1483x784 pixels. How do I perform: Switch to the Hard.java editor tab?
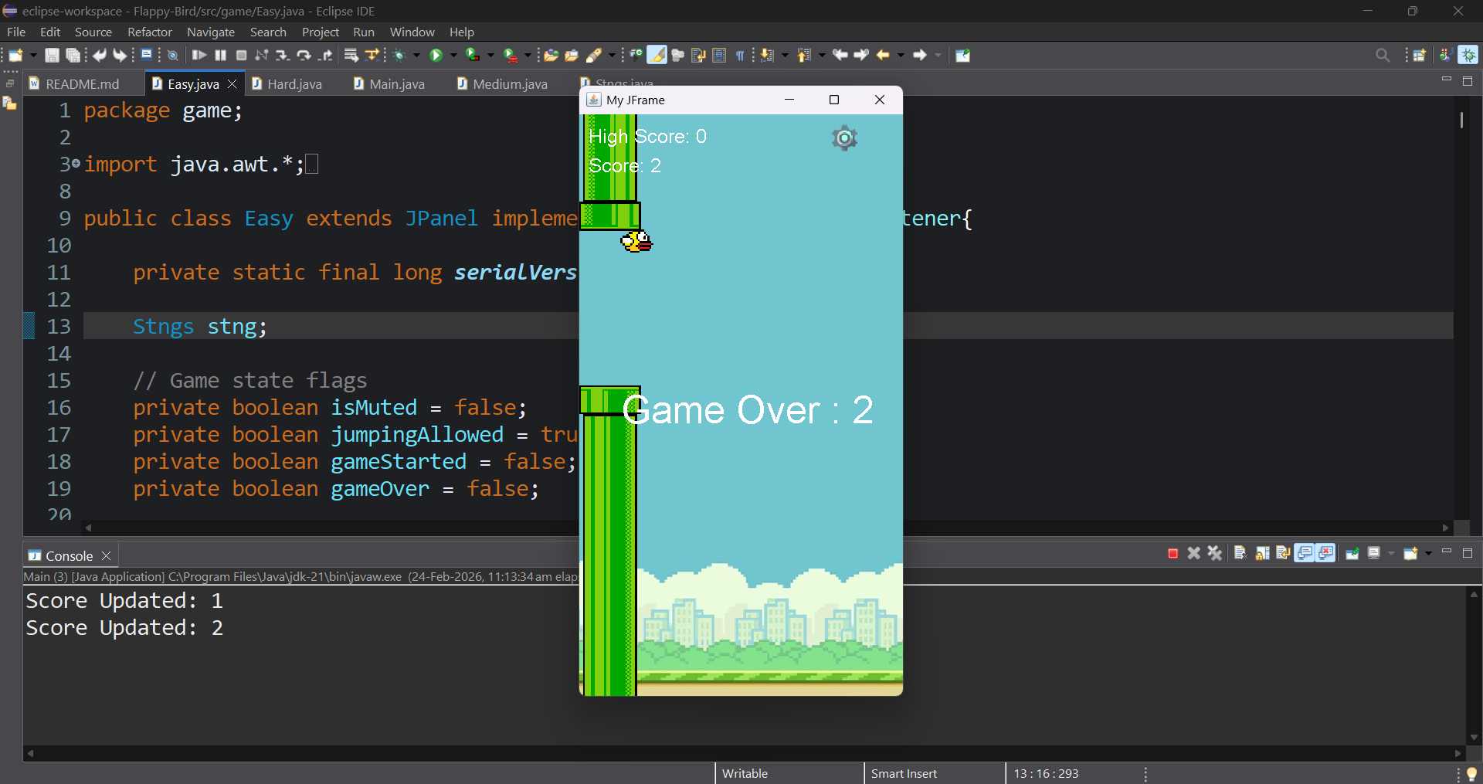294,84
